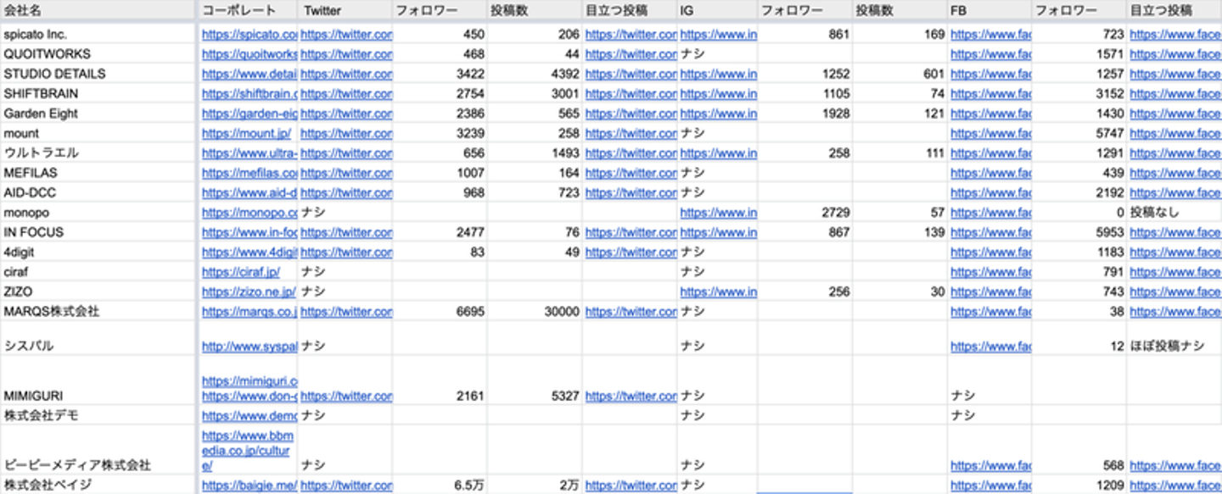
Task: Select the ビービーメディア株式会社 cell
Action: (x=98, y=450)
